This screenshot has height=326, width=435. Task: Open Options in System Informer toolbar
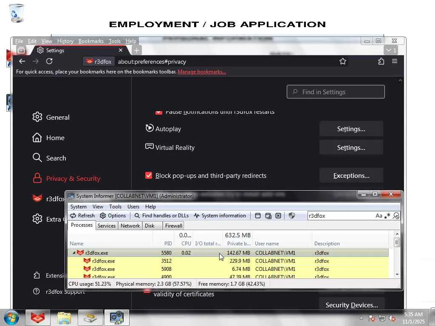(x=113, y=215)
